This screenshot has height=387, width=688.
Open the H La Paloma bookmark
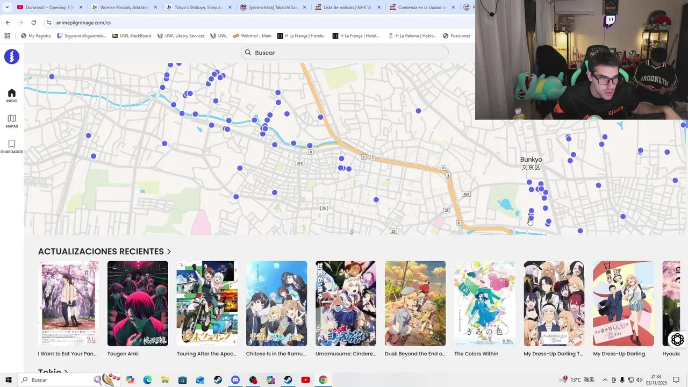(412, 36)
